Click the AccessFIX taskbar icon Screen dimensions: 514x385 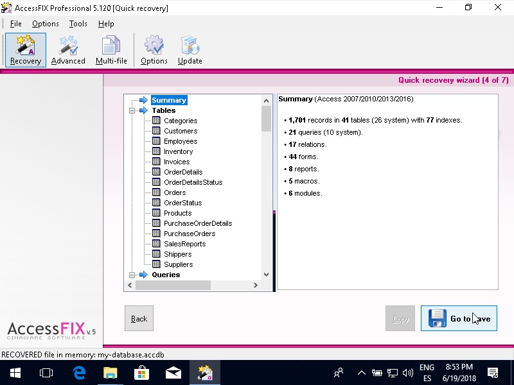pyautogui.click(x=204, y=372)
